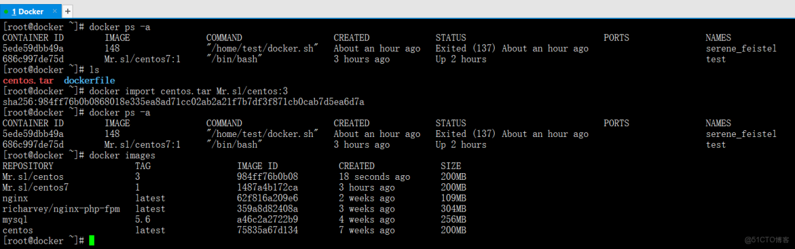Click the CREATED header of the images table
The image size is (795, 249).
click(357, 166)
